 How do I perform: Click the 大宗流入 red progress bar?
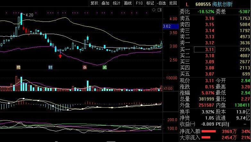(x=206, y=138)
